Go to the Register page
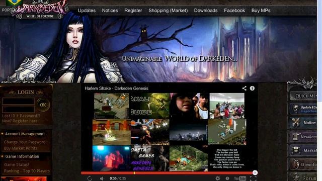 point(133,11)
